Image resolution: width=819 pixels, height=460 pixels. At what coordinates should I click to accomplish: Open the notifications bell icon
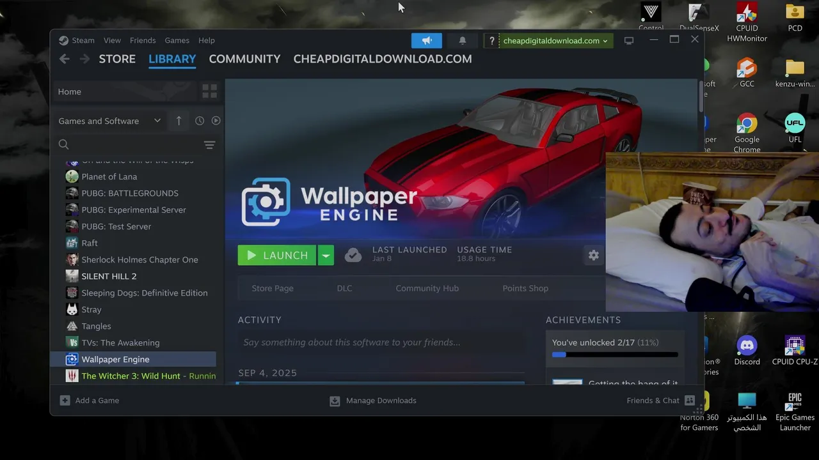tap(463, 40)
